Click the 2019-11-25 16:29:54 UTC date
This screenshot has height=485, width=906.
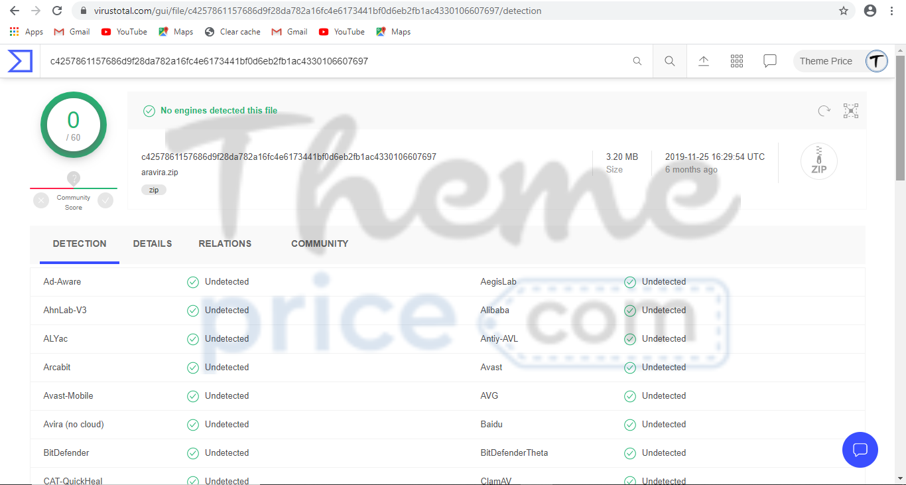point(715,157)
